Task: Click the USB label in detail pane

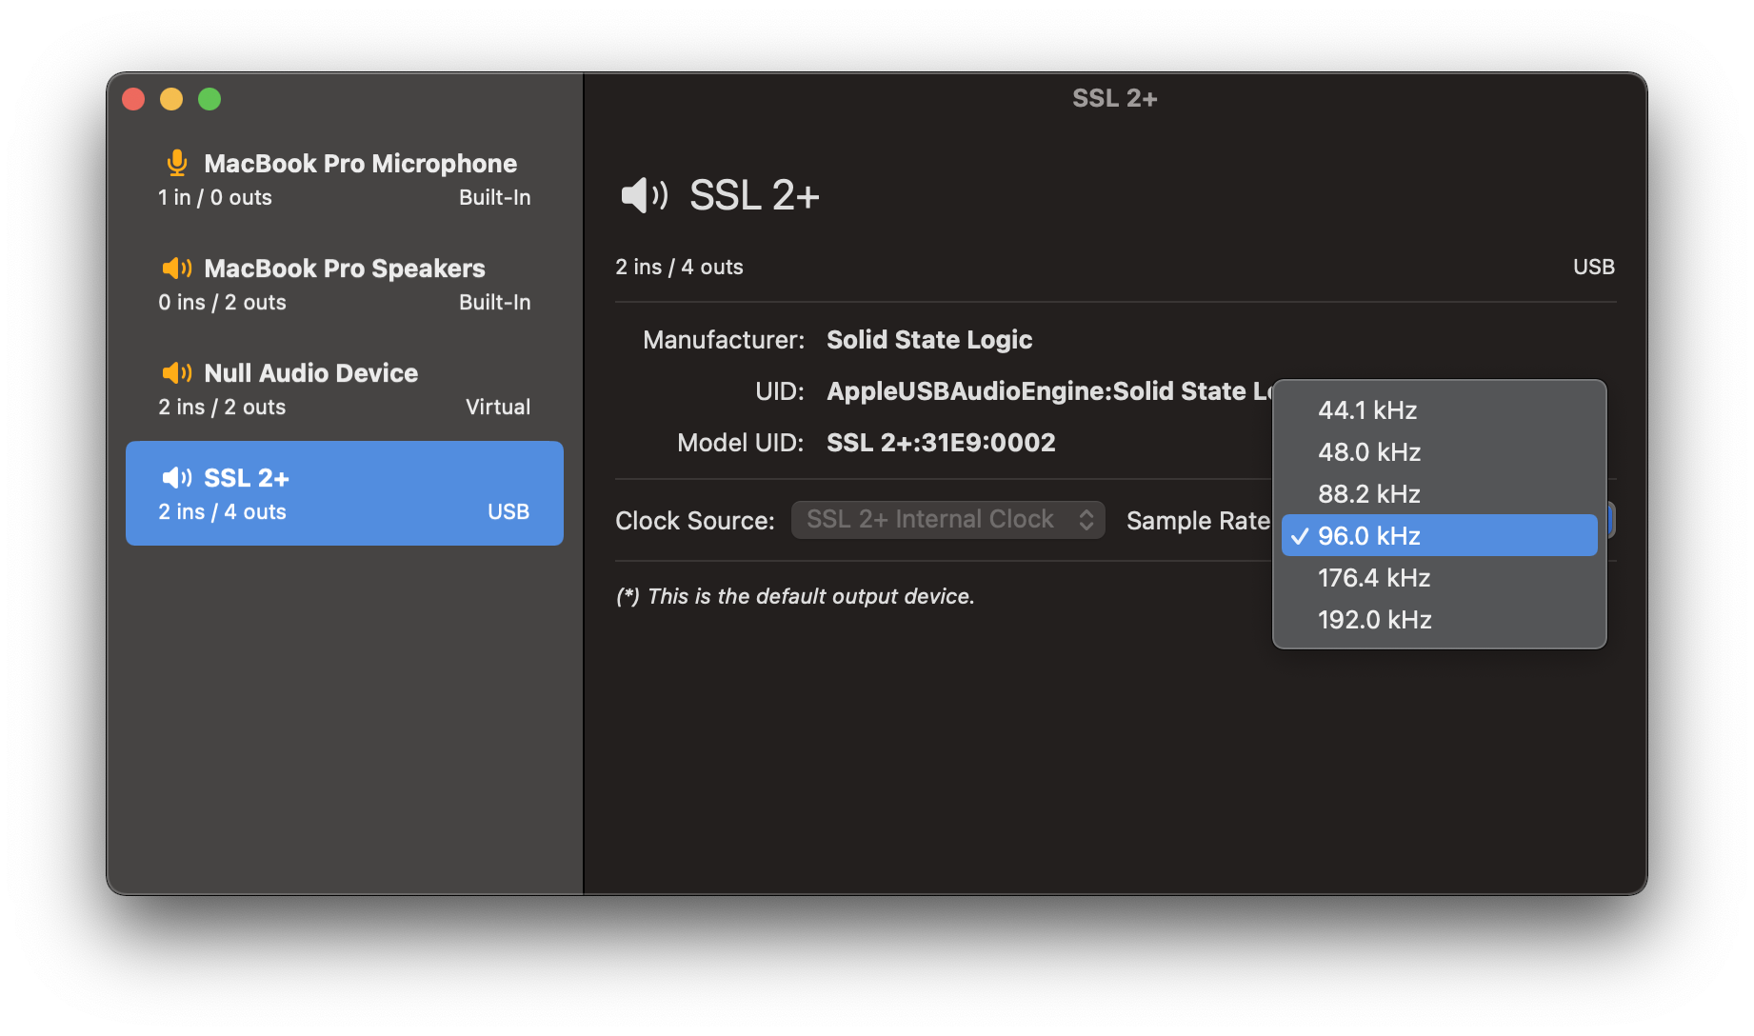Action: pos(1593,268)
